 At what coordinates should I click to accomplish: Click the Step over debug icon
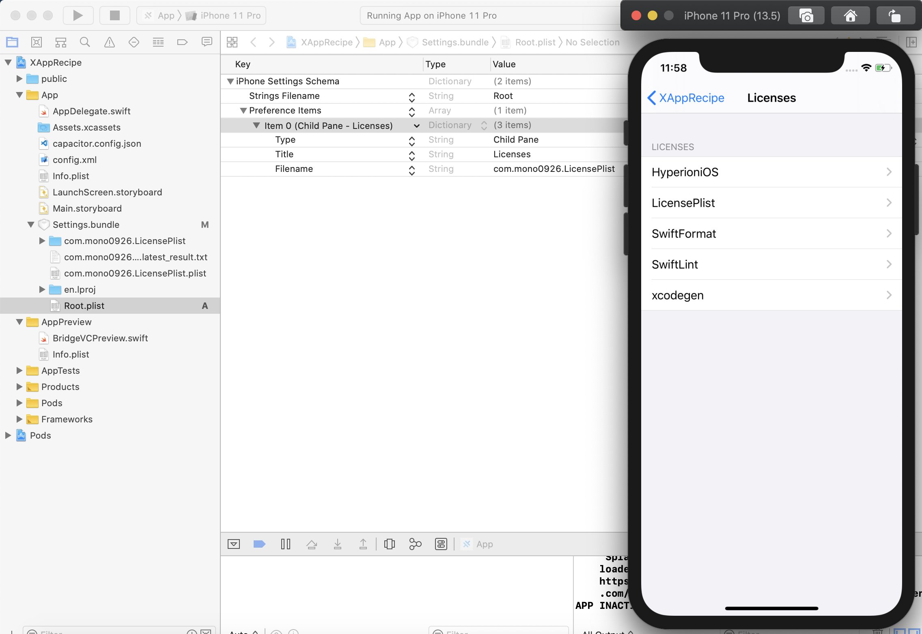[x=312, y=544]
